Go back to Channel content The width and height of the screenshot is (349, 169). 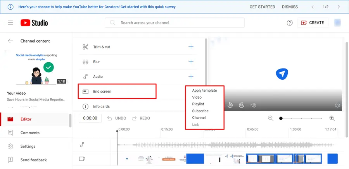(10, 41)
